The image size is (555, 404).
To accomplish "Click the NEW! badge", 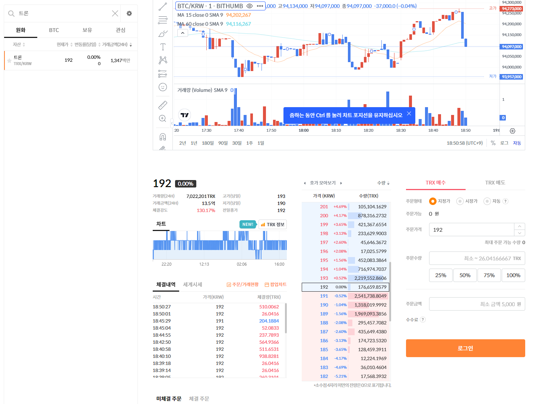I will pyautogui.click(x=248, y=224).
